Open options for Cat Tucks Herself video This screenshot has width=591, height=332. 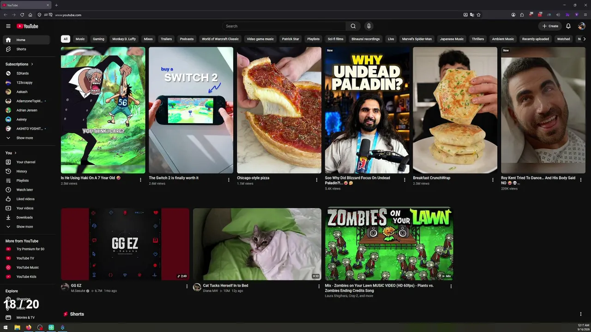[x=319, y=286]
